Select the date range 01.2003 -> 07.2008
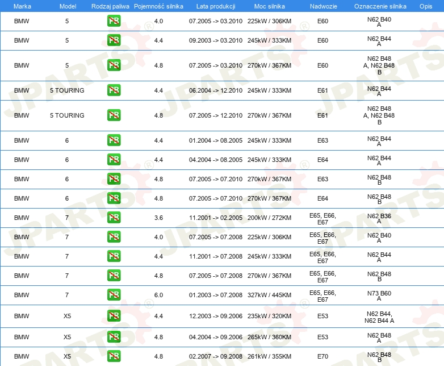 coord(216,294)
